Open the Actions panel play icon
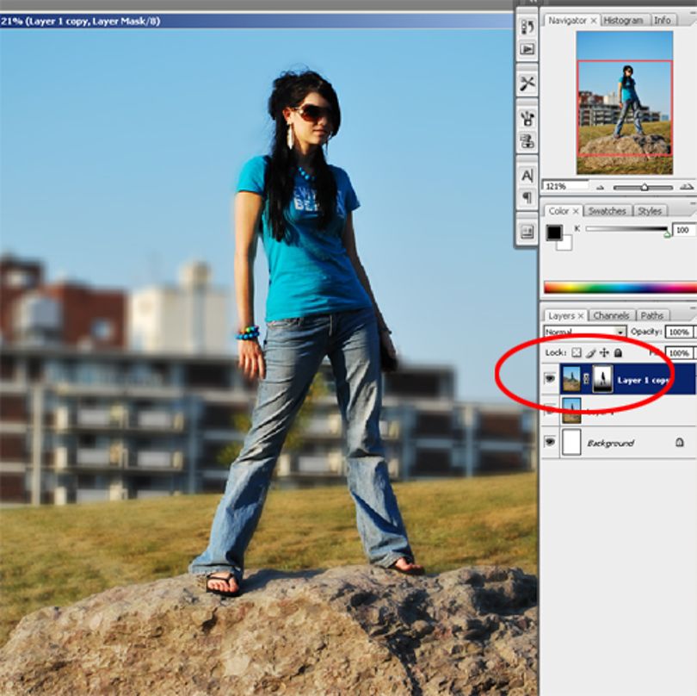Screen dimensions: 697x696 [x=527, y=49]
